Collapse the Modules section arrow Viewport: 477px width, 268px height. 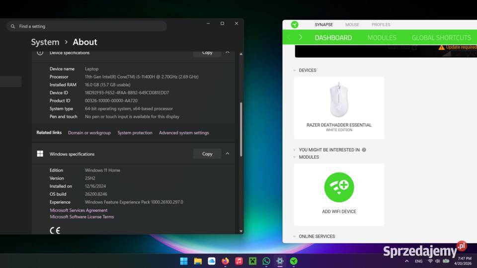coord(295,157)
